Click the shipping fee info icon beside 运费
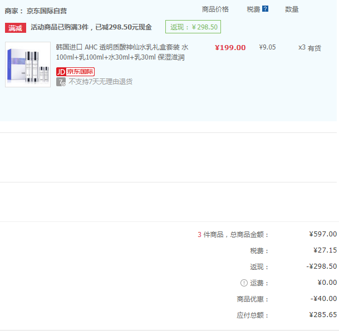 tap(244, 283)
